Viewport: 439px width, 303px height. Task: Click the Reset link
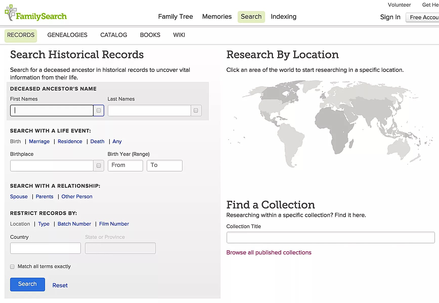pyautogui.click(x=60, y=285)
